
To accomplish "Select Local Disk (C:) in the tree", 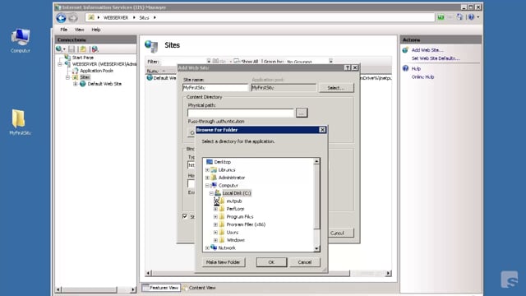I will pos(237,193).
